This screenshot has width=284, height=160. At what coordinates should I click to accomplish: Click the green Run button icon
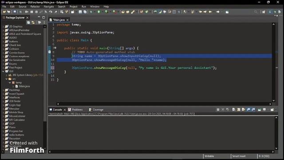pos(99,12)
